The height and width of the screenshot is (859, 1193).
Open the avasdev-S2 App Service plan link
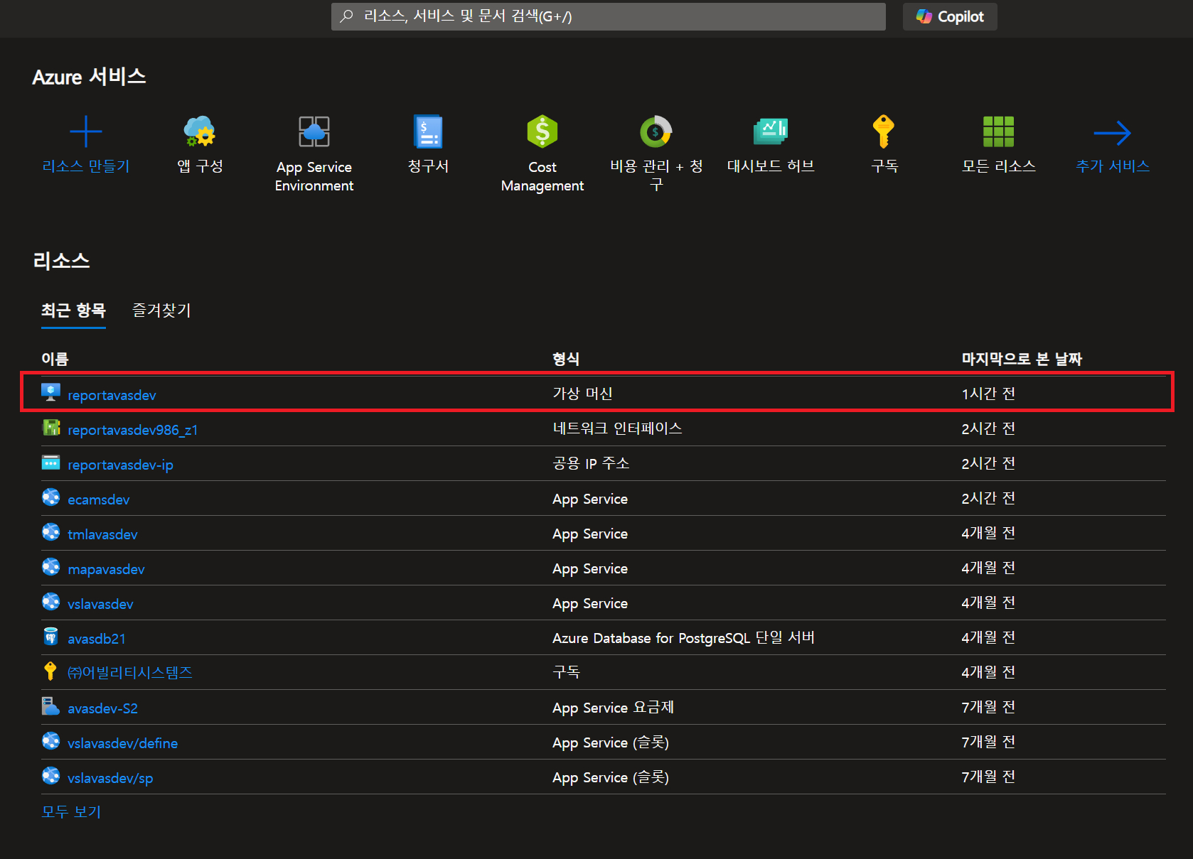click(102, 708)
